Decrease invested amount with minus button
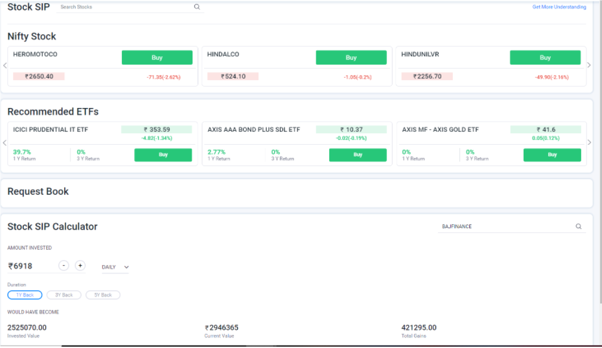 pos(64,266)
